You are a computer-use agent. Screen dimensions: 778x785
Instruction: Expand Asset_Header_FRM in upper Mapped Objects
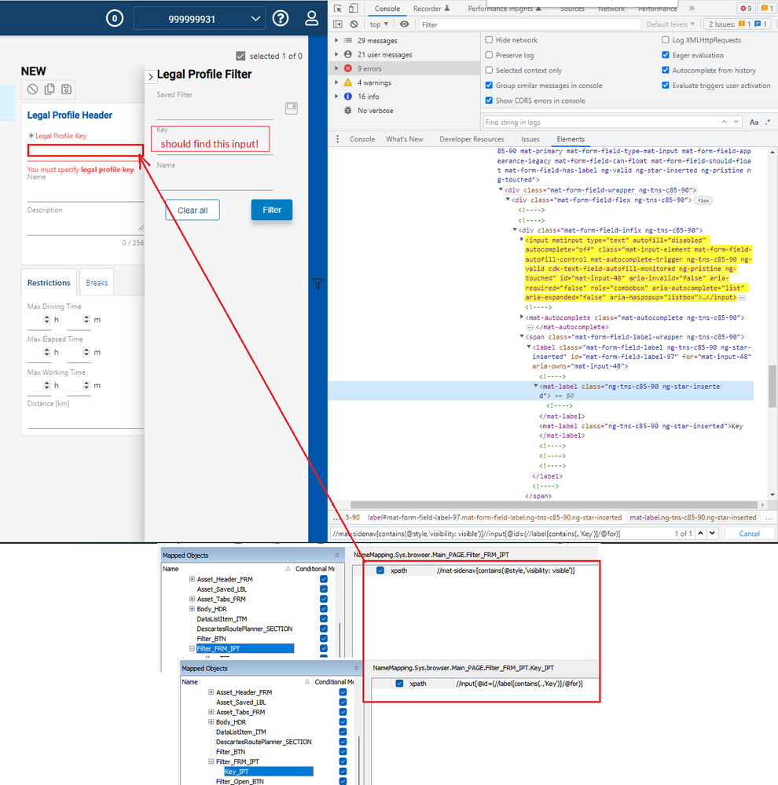point(192,579)
